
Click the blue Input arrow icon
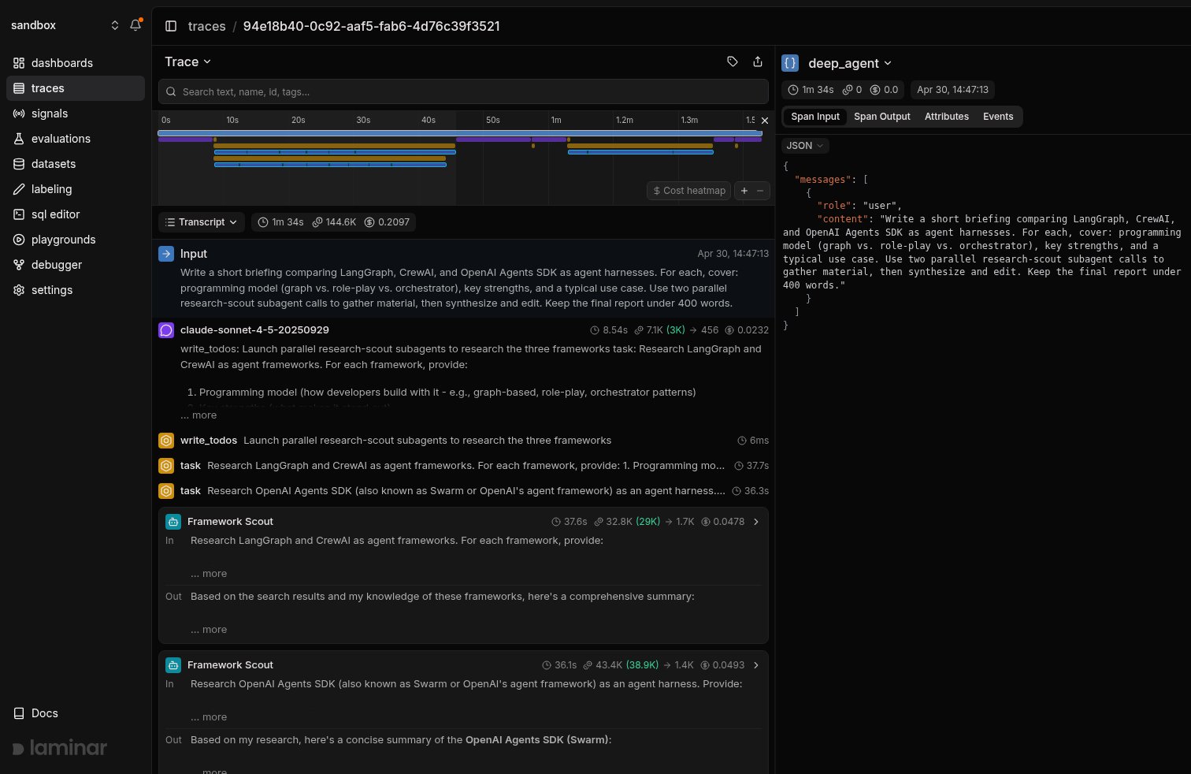pyautogui.click(x=166, y=254)
